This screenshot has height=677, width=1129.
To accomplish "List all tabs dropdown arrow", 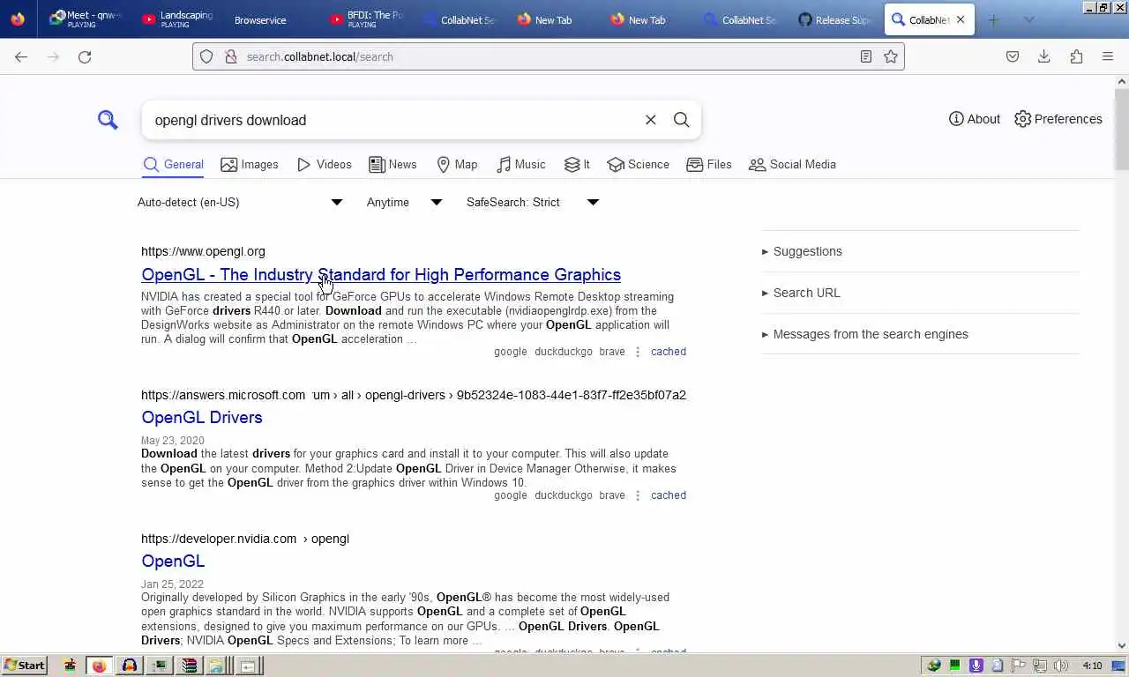I will [x=1028, y=19].
